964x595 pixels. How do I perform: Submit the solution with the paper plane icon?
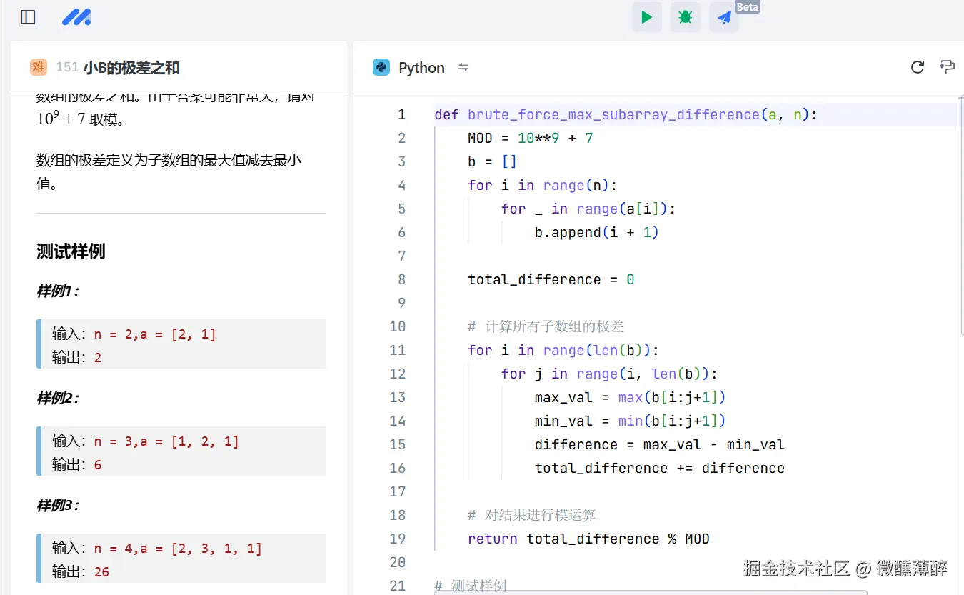click(x=724, y=17)
